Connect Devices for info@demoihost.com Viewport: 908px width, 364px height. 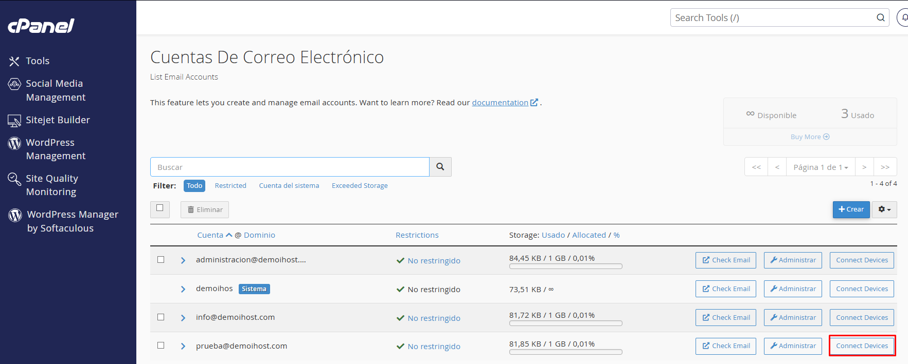[862, 318]
